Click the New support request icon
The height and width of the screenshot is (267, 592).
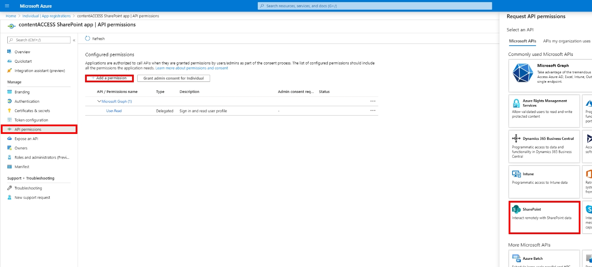[x=9, y=197]
